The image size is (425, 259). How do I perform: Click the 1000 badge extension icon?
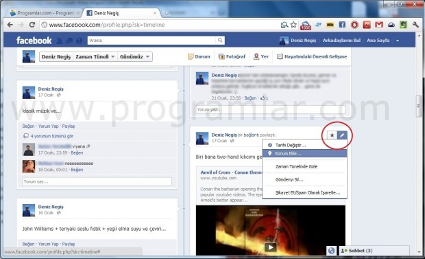tap(306, 25)
